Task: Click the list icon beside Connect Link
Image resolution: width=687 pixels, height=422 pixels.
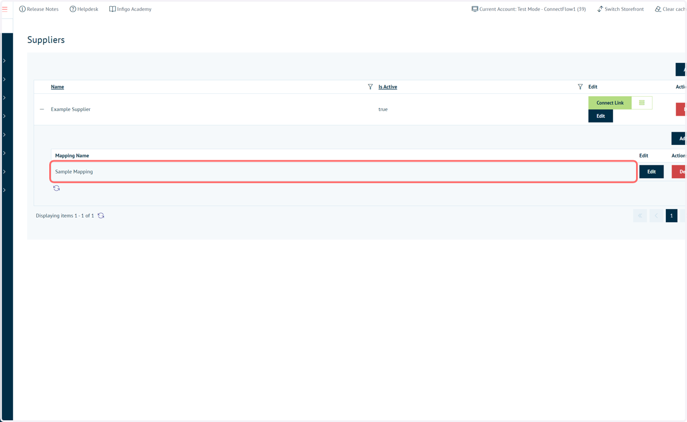Action: pos(642,103)
